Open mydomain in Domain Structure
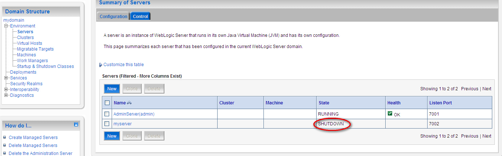 [13, 20]
